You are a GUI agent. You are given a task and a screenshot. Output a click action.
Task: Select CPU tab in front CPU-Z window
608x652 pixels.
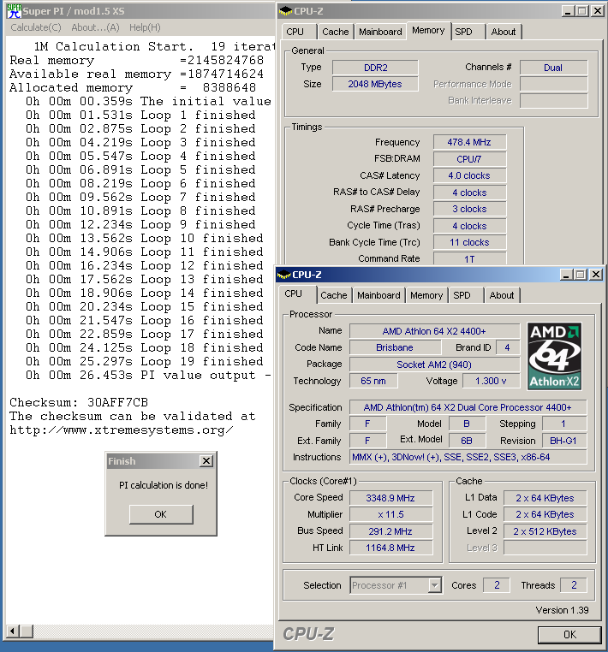coord(294,293)
